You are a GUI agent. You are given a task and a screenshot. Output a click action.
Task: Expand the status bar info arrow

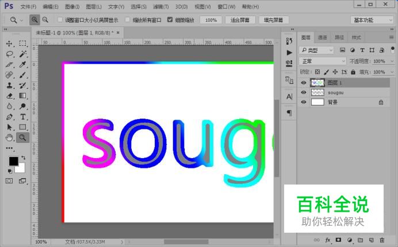[122, 242]
